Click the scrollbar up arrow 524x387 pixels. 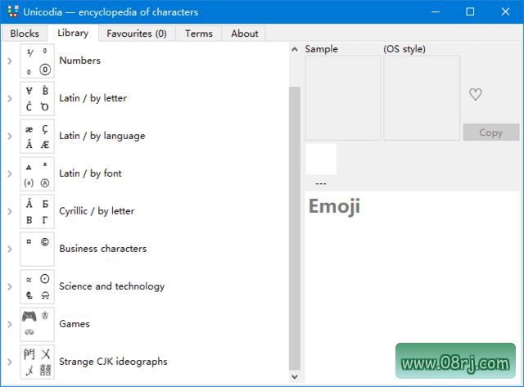tap(295, 49)
